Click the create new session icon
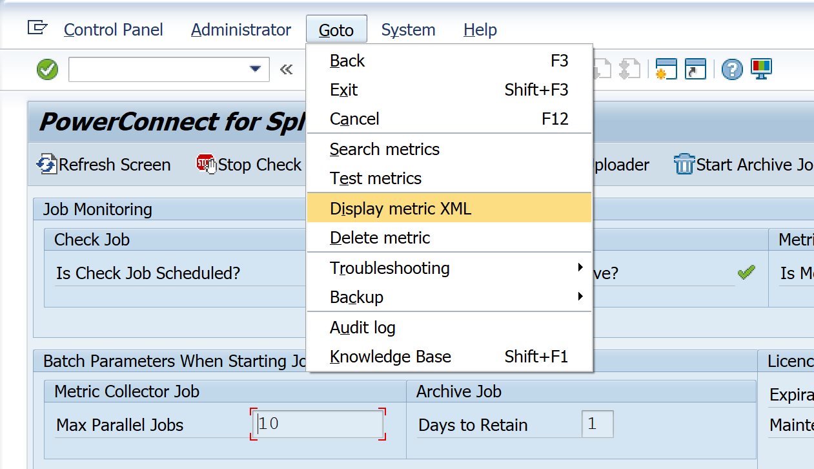 (666, 69)
